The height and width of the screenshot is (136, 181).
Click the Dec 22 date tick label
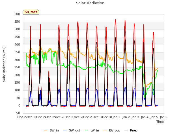pyautogui.click(x=22, y=117)
